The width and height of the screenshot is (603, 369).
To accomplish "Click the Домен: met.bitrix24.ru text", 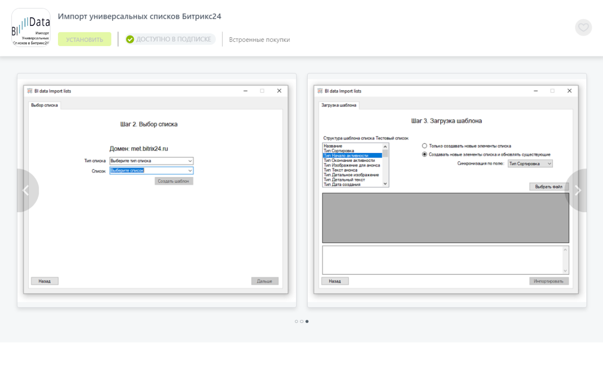I will coord(139,148).
